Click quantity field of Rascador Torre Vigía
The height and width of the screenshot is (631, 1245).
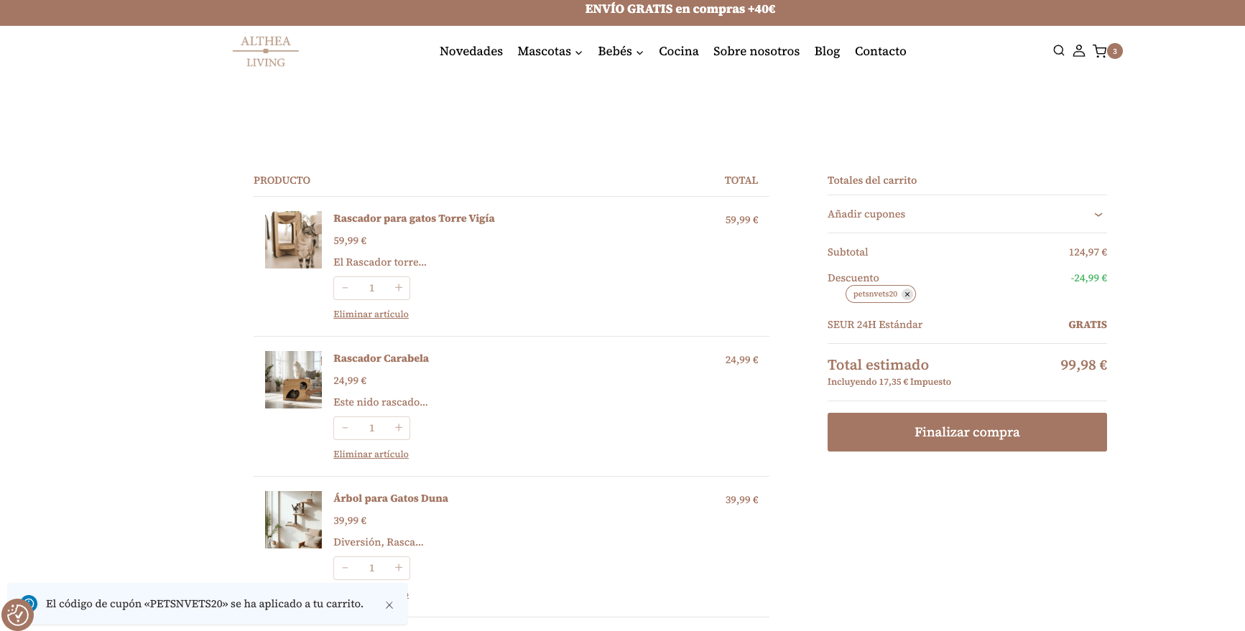(x=371, y=288)
